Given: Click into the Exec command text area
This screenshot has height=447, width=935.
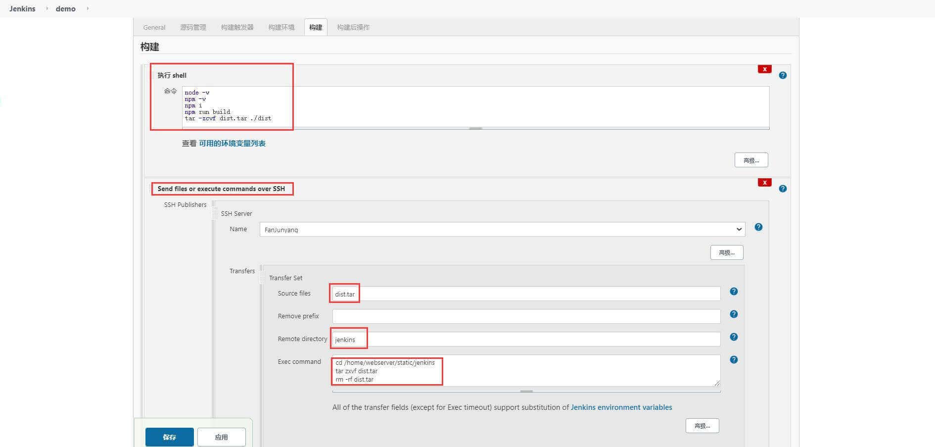Looking at the screenshot, I should pyautogui.click(x=526, y=370).
